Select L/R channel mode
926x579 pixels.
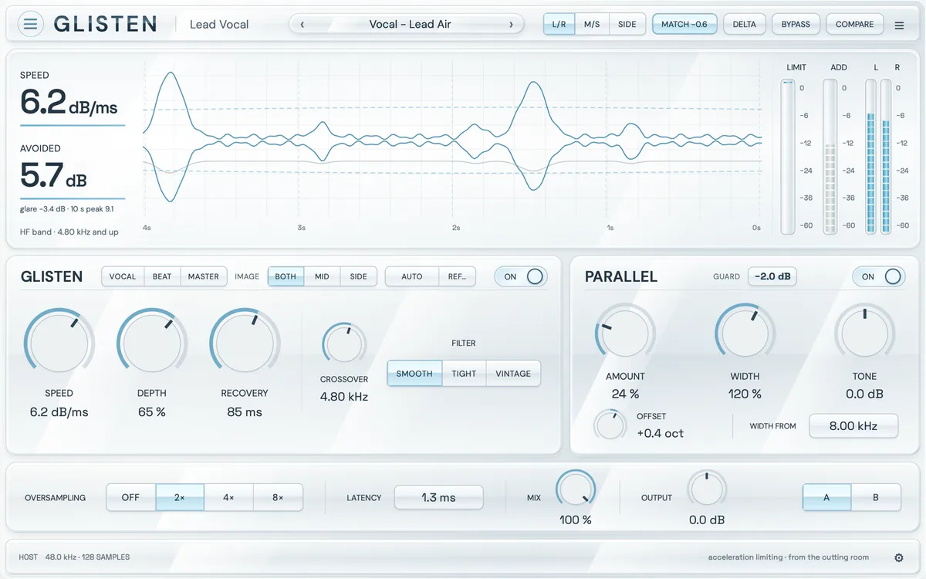[559, 24]
